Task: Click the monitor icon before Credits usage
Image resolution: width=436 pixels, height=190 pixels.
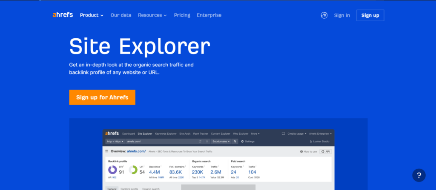Action: [x=283, y=133]
